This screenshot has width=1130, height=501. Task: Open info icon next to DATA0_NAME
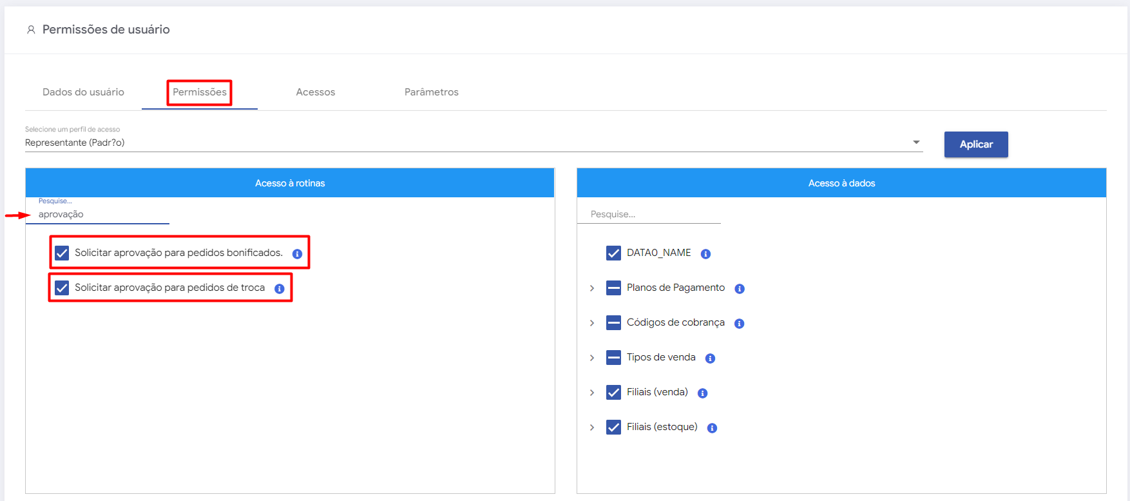[705, 254]
